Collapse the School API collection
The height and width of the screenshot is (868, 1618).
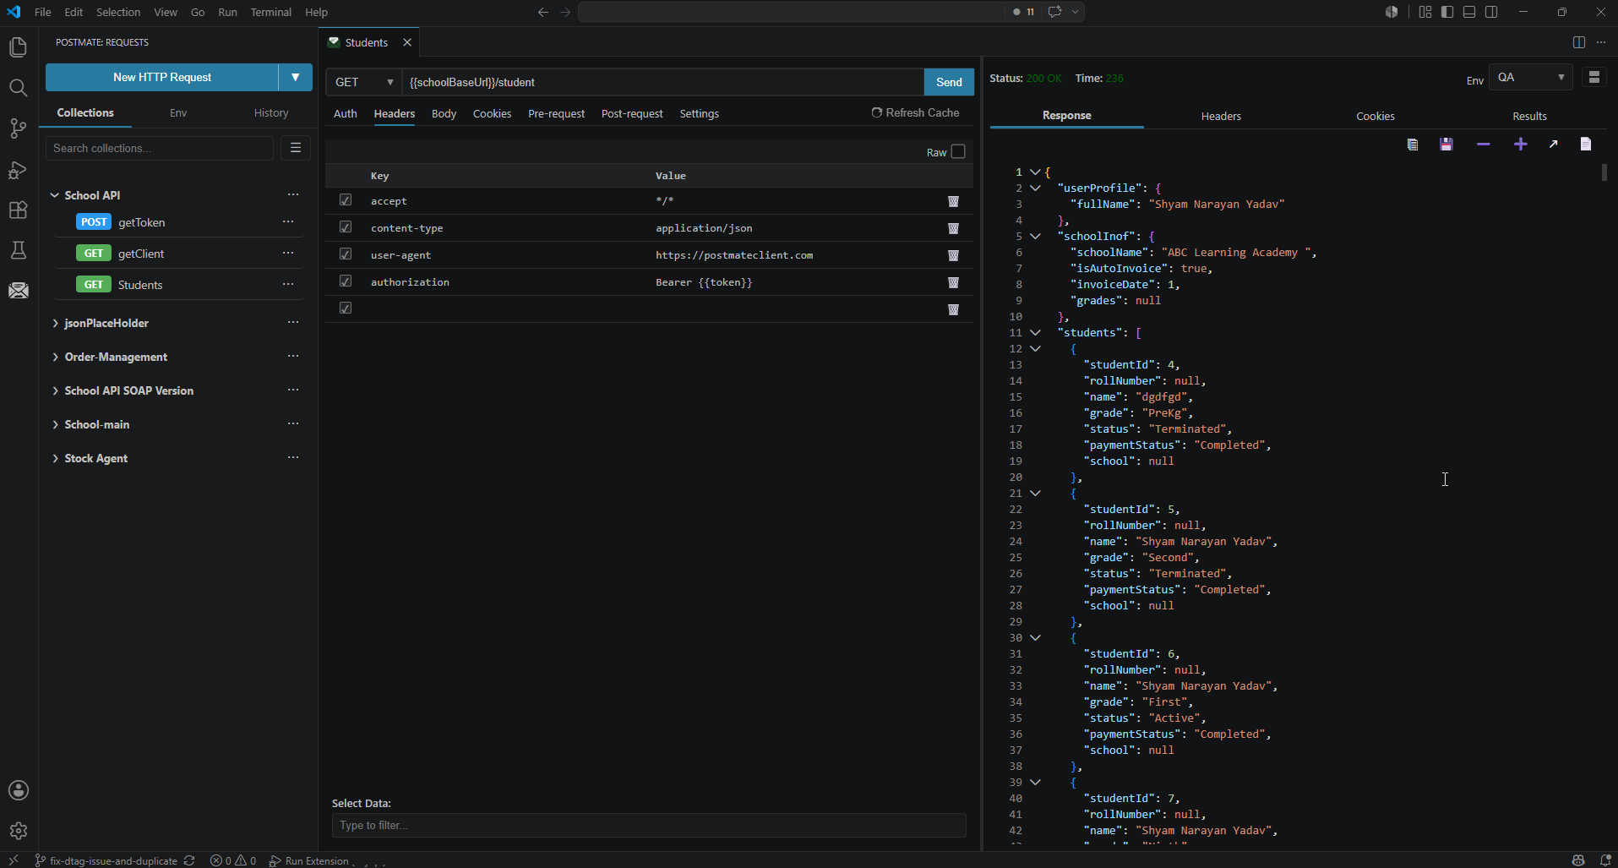click(x=55, y=195)
